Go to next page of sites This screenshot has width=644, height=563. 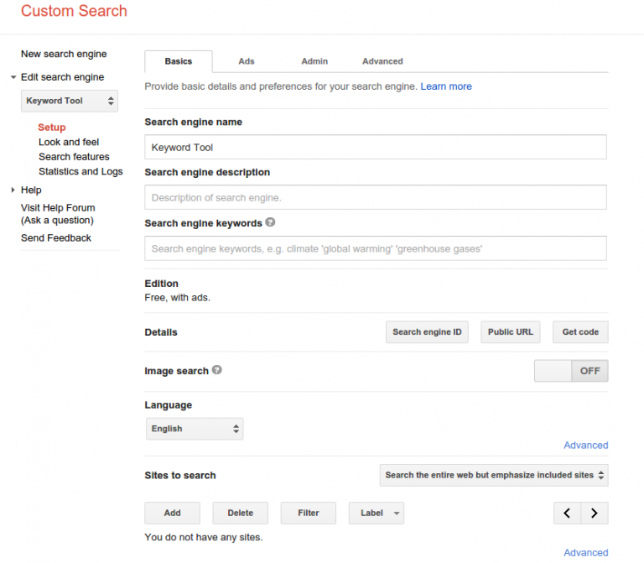click(x=595, y=513)
